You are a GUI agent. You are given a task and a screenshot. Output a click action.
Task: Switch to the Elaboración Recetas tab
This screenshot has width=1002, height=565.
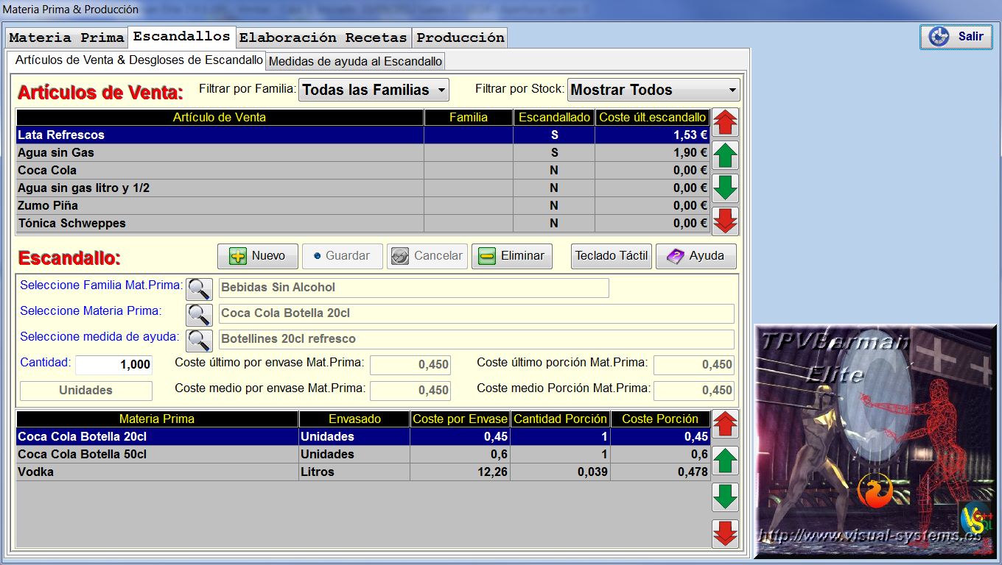323,38
